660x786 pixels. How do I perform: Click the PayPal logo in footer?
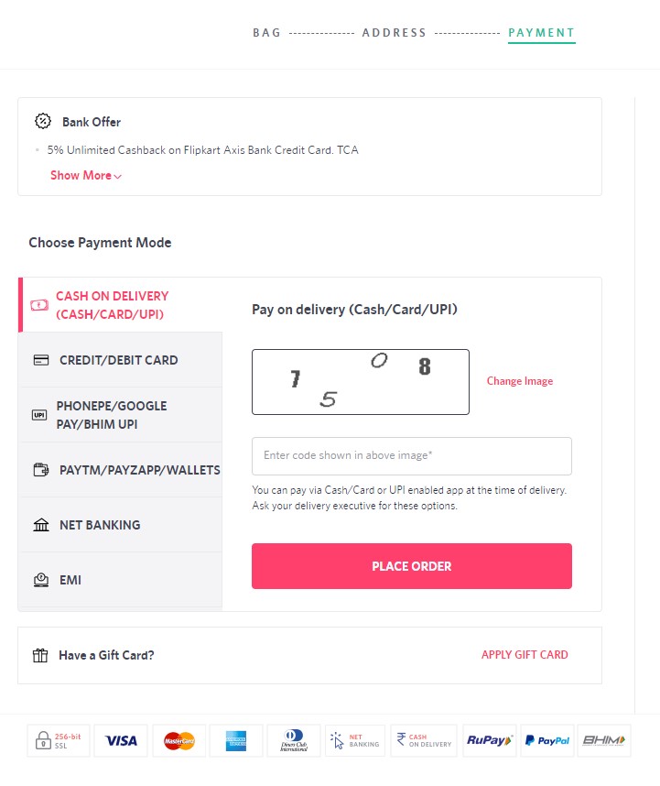point(547,740)
